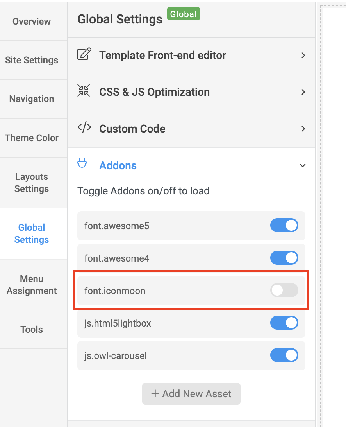Click the CSS & JS Optimization compress icon

[x=84, y=91]
